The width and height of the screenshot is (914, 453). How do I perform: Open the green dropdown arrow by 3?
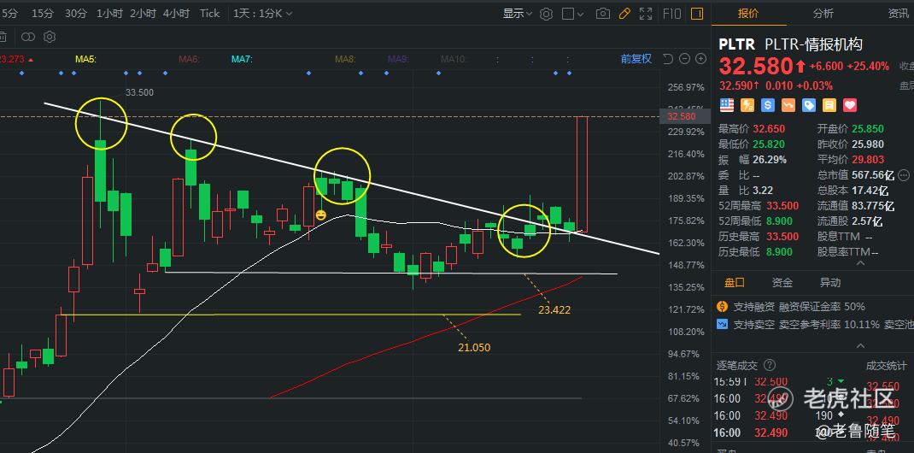(840, 381)
